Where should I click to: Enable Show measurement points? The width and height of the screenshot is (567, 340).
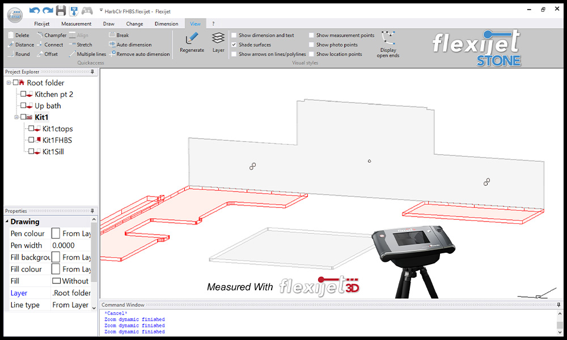click(x=311, y=35)
